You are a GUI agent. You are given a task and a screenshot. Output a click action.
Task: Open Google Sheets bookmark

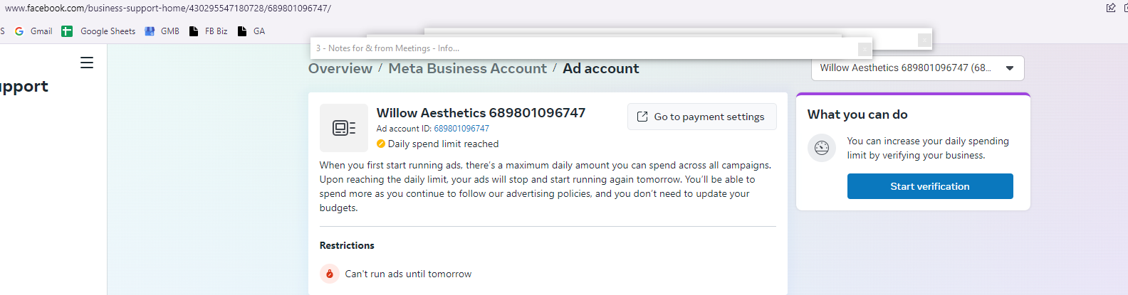tap(98, 31)
